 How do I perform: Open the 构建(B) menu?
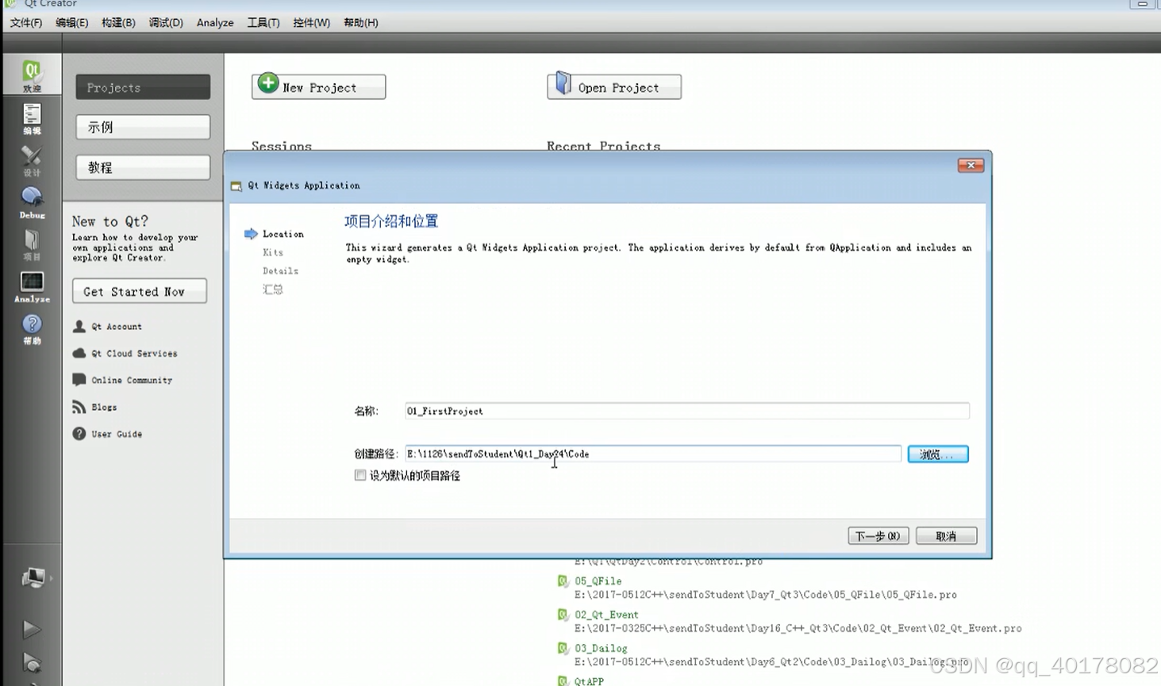point(118,23)
